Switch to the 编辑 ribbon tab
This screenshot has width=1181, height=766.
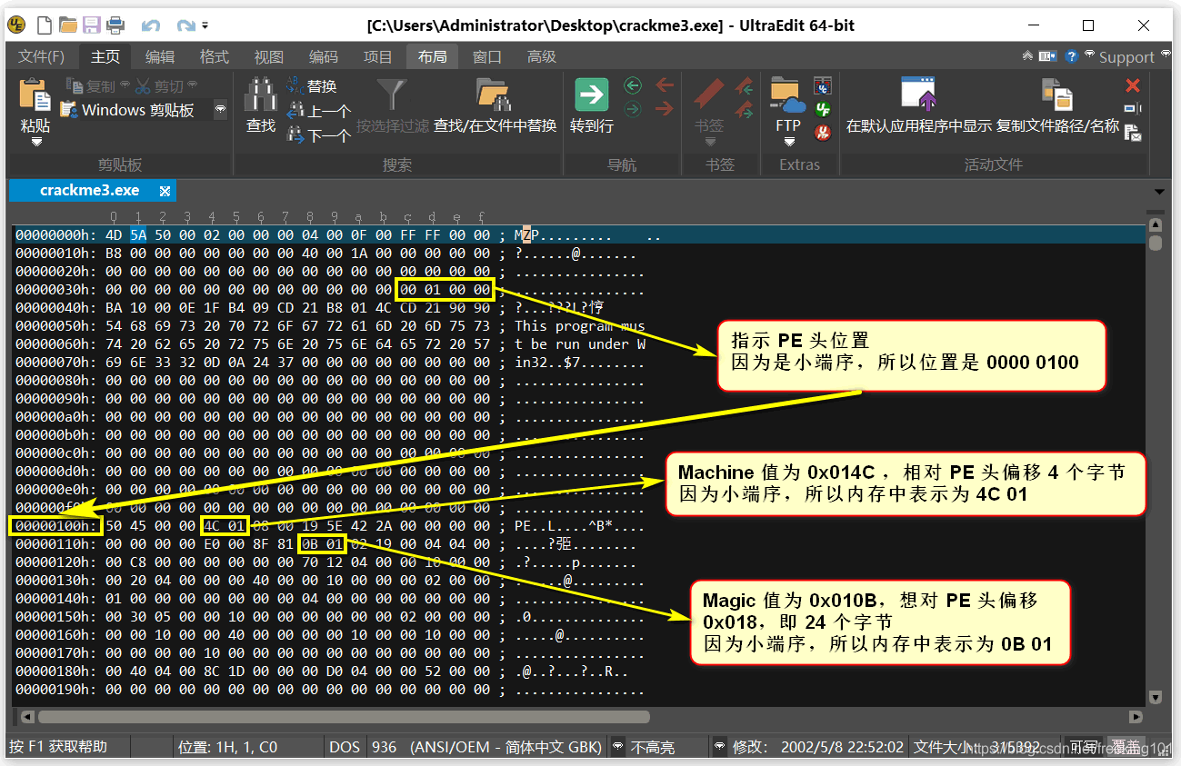point(160,56)
